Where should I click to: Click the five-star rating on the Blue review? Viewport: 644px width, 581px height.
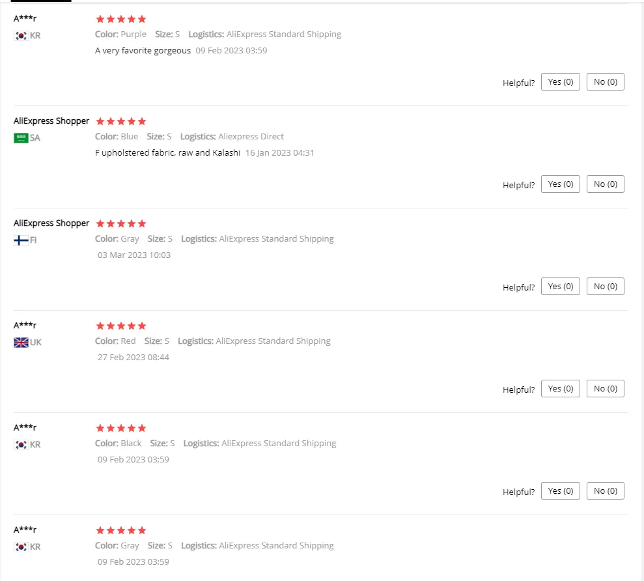tap(121, 121)
